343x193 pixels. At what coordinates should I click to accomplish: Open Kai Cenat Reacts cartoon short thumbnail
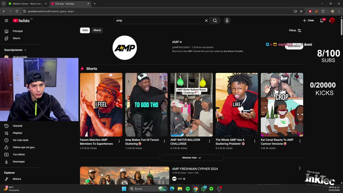tap(282, 105)
